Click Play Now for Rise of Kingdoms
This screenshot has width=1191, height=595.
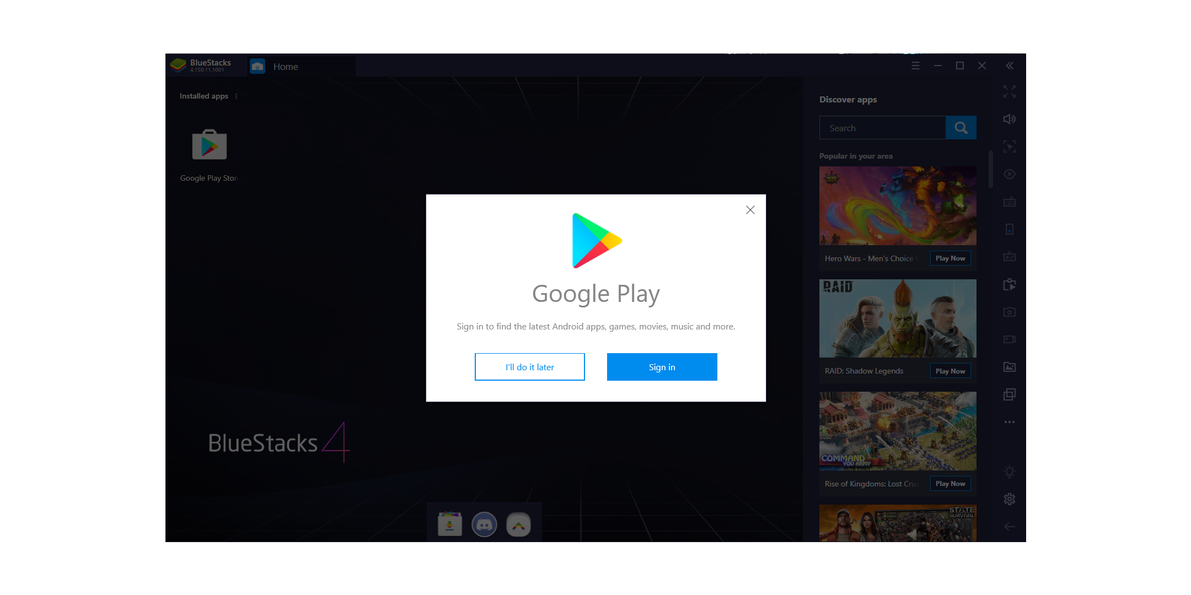[x=950, y=484]
